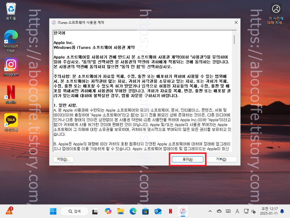Image resolution: width=290 pixels, height=218 pixels.
Task: Click the 거부(D) decline button
Action: pyautogui.click(x=221, y=160)
